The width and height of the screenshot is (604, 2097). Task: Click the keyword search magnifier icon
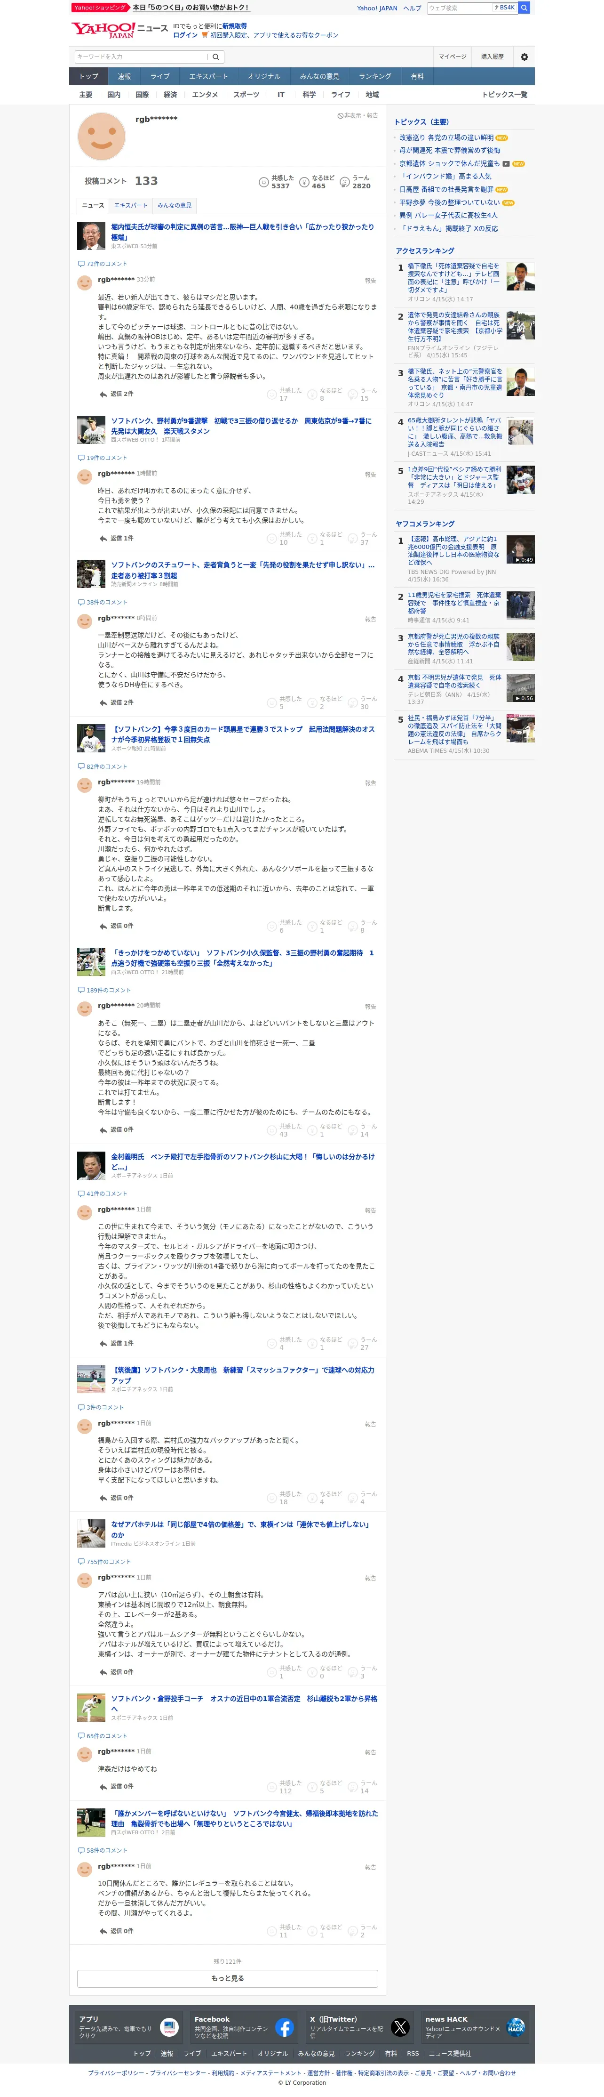coord(215,57)
